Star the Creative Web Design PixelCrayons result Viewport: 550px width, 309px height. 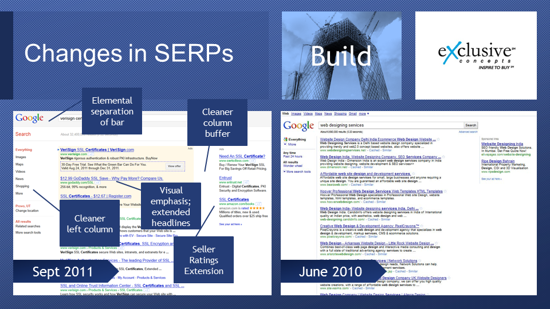pos(422,226)
